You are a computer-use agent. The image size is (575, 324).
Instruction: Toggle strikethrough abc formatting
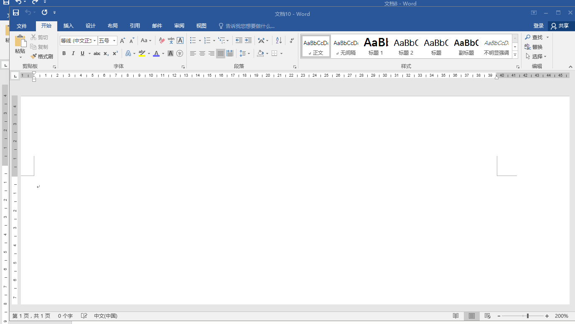(x=97, y=53)
